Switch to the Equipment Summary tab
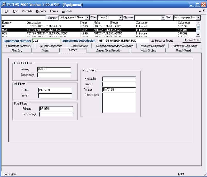Image resolution: width=207 pixels, height=177 pixels. [x=19, y=46]
